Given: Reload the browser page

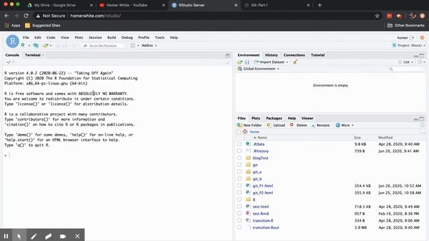Looking at the screenshot, I should (x=26, y=16).
